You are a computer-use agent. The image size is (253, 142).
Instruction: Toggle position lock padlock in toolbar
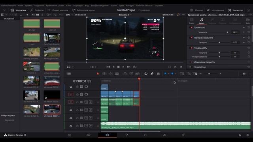158,74
